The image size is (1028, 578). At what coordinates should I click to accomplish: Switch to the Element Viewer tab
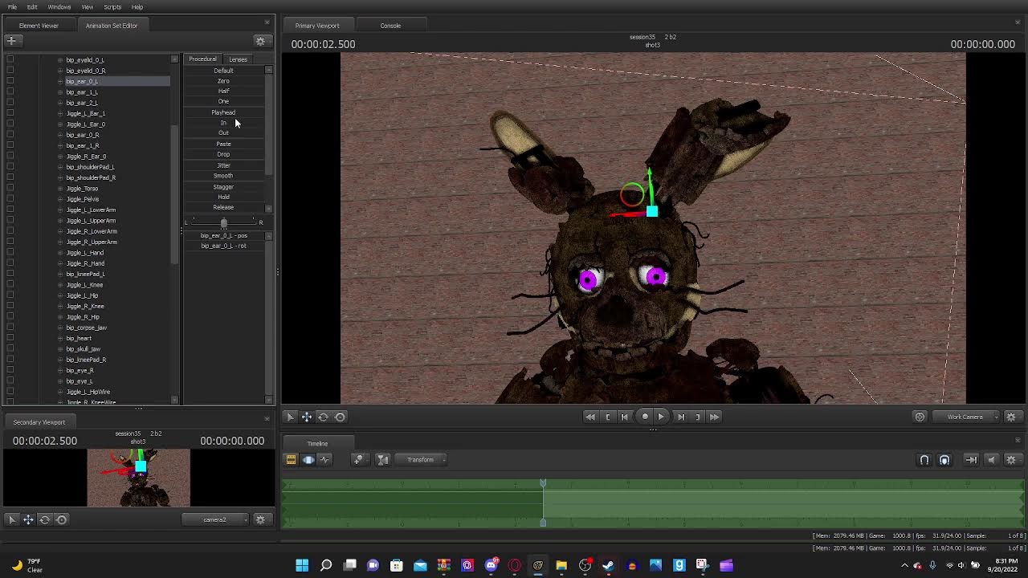39,26
